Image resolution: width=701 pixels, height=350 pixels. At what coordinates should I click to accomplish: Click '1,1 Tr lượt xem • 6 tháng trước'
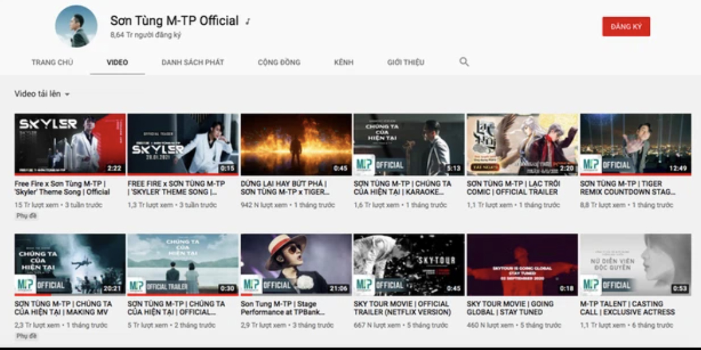(626, 325)
